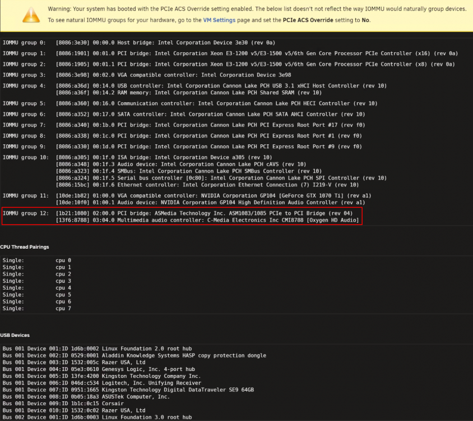Select the Logitech Unifying Receiver row
473x421 pixels.
(x=101, y=383)
